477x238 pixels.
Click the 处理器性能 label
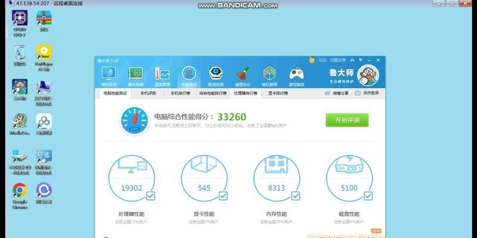[x=131, y=214]
